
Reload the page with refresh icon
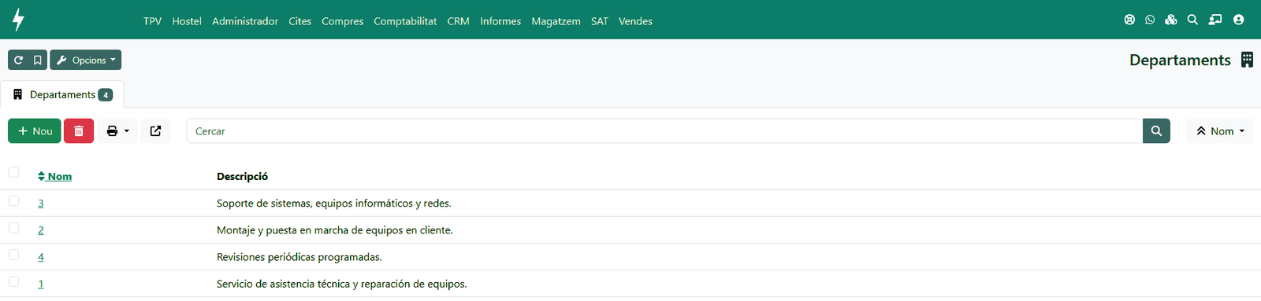[x=18, y=60]
